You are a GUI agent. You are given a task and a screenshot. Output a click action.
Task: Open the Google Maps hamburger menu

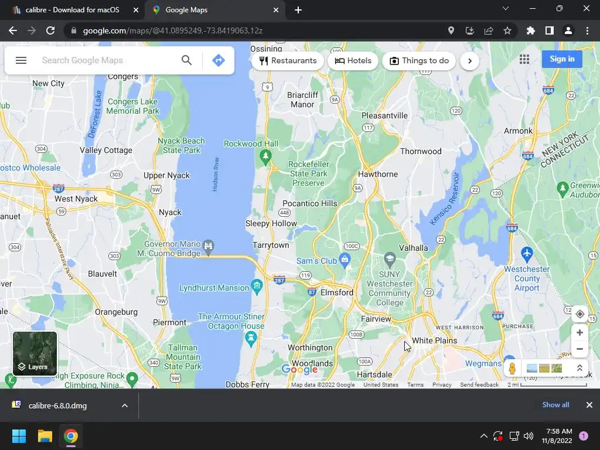point(21,60)
